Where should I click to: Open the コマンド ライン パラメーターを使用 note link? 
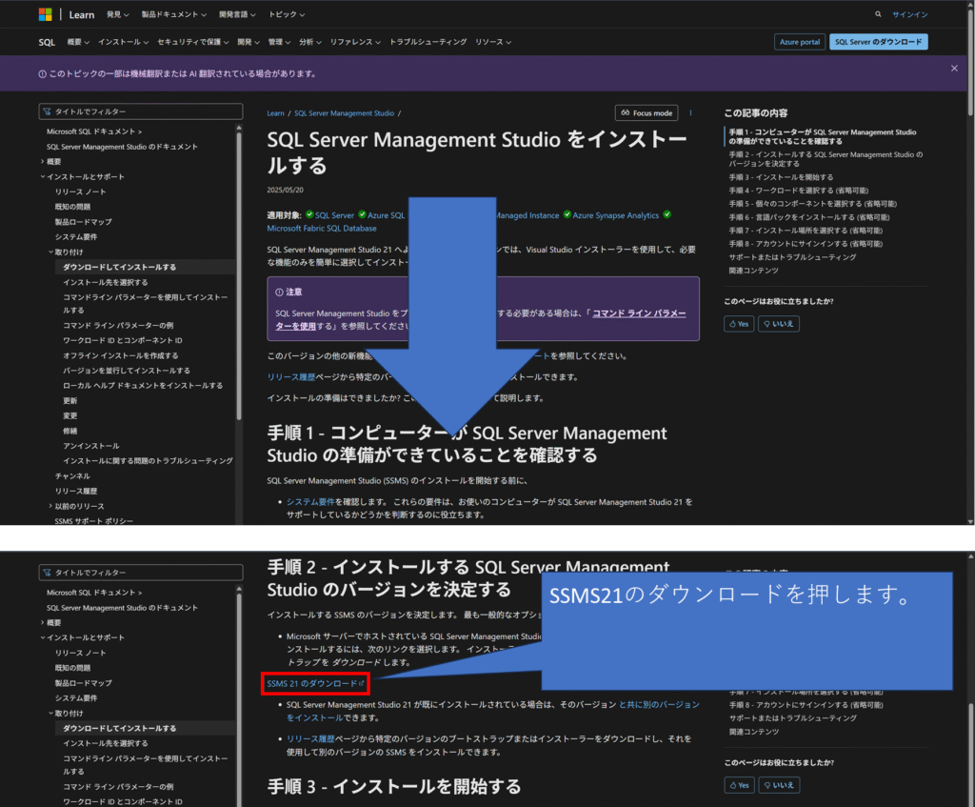click(x=481, y=320)
